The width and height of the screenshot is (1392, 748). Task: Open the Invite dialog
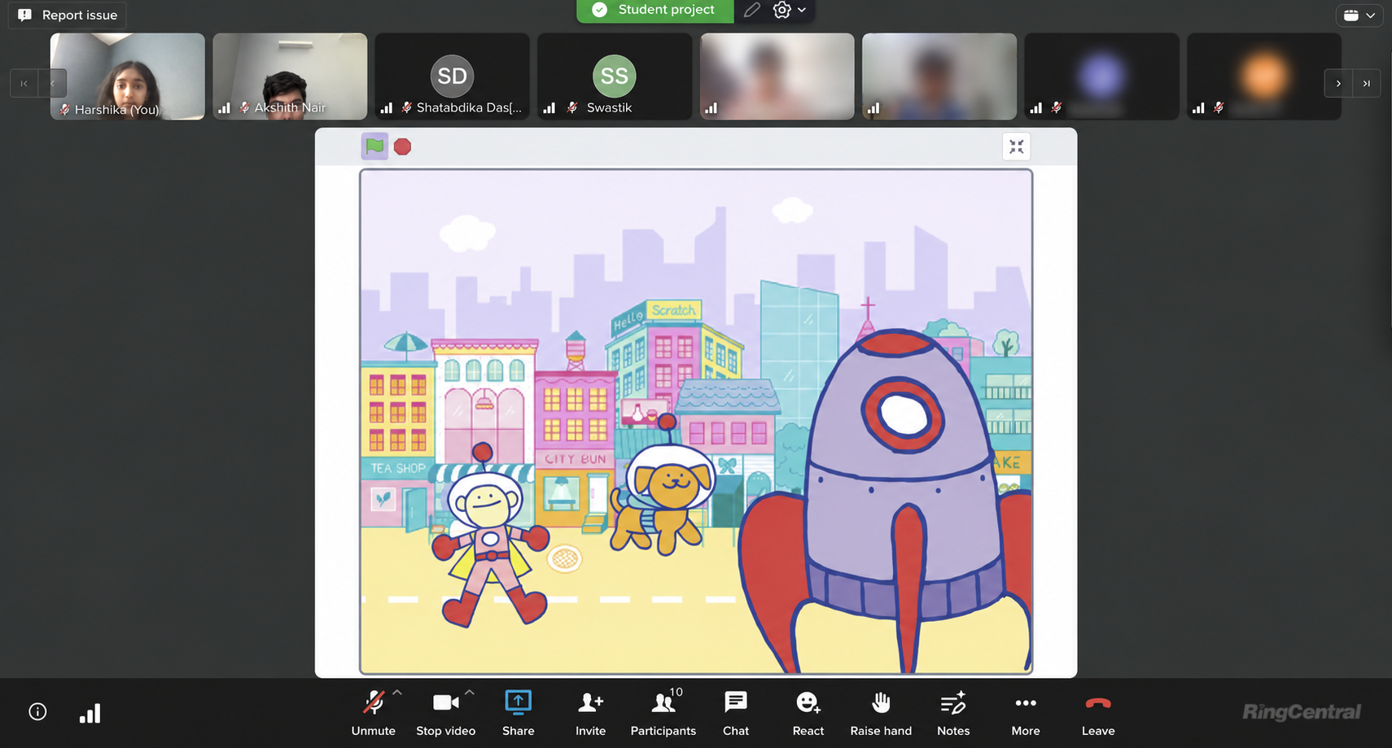coord(590,712)
